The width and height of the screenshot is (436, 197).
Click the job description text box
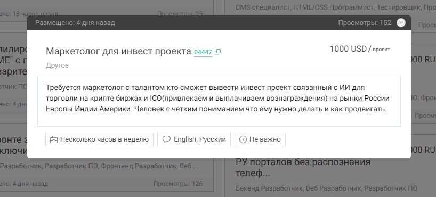click(219, 101)
